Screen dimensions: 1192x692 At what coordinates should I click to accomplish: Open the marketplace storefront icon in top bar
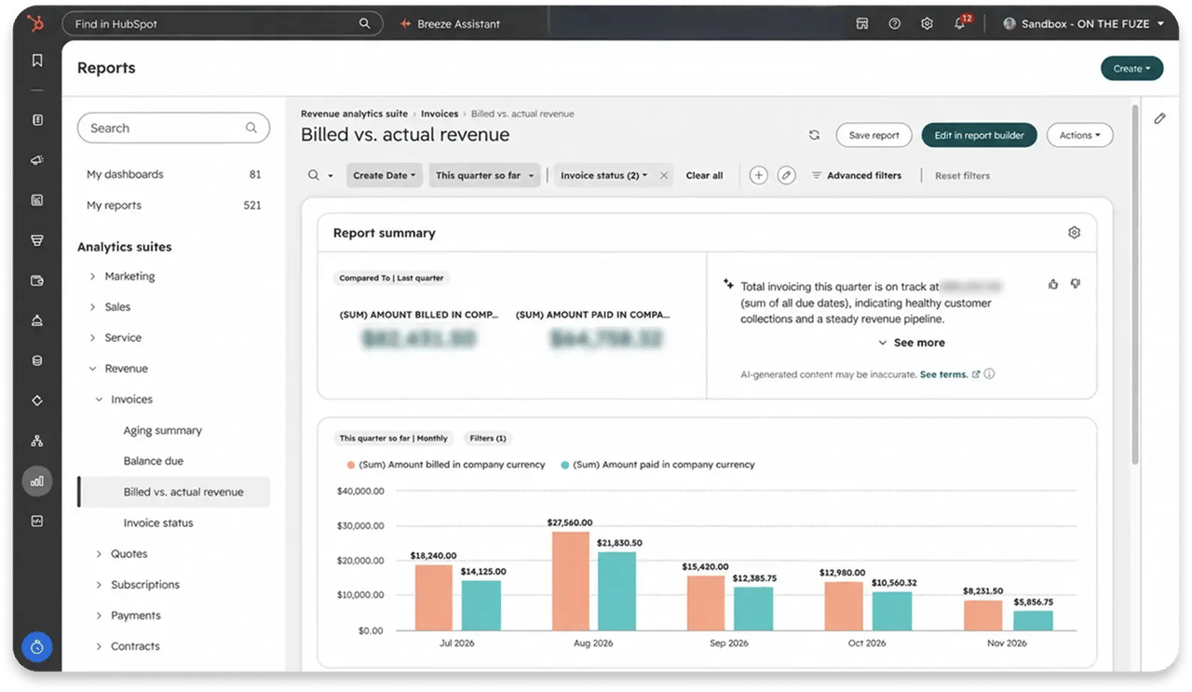862,23
